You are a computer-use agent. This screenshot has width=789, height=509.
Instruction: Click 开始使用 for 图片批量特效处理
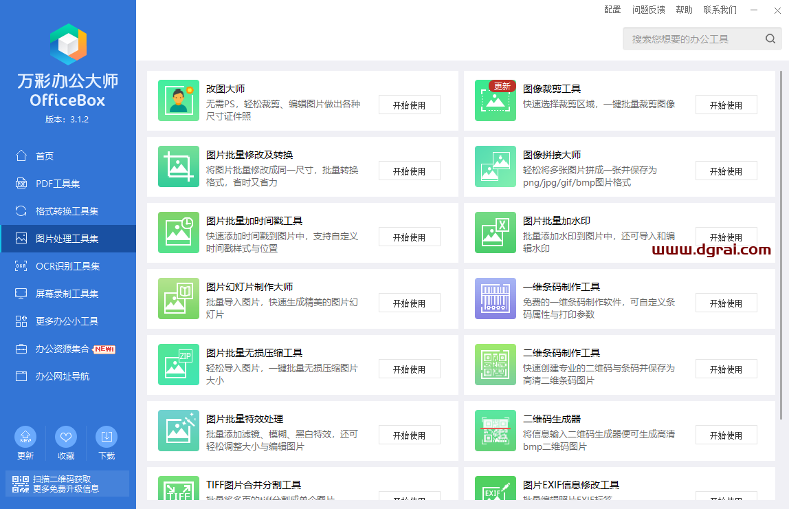409,435
